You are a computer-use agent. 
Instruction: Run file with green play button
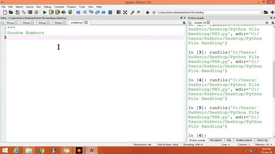[x=45, y=12]
